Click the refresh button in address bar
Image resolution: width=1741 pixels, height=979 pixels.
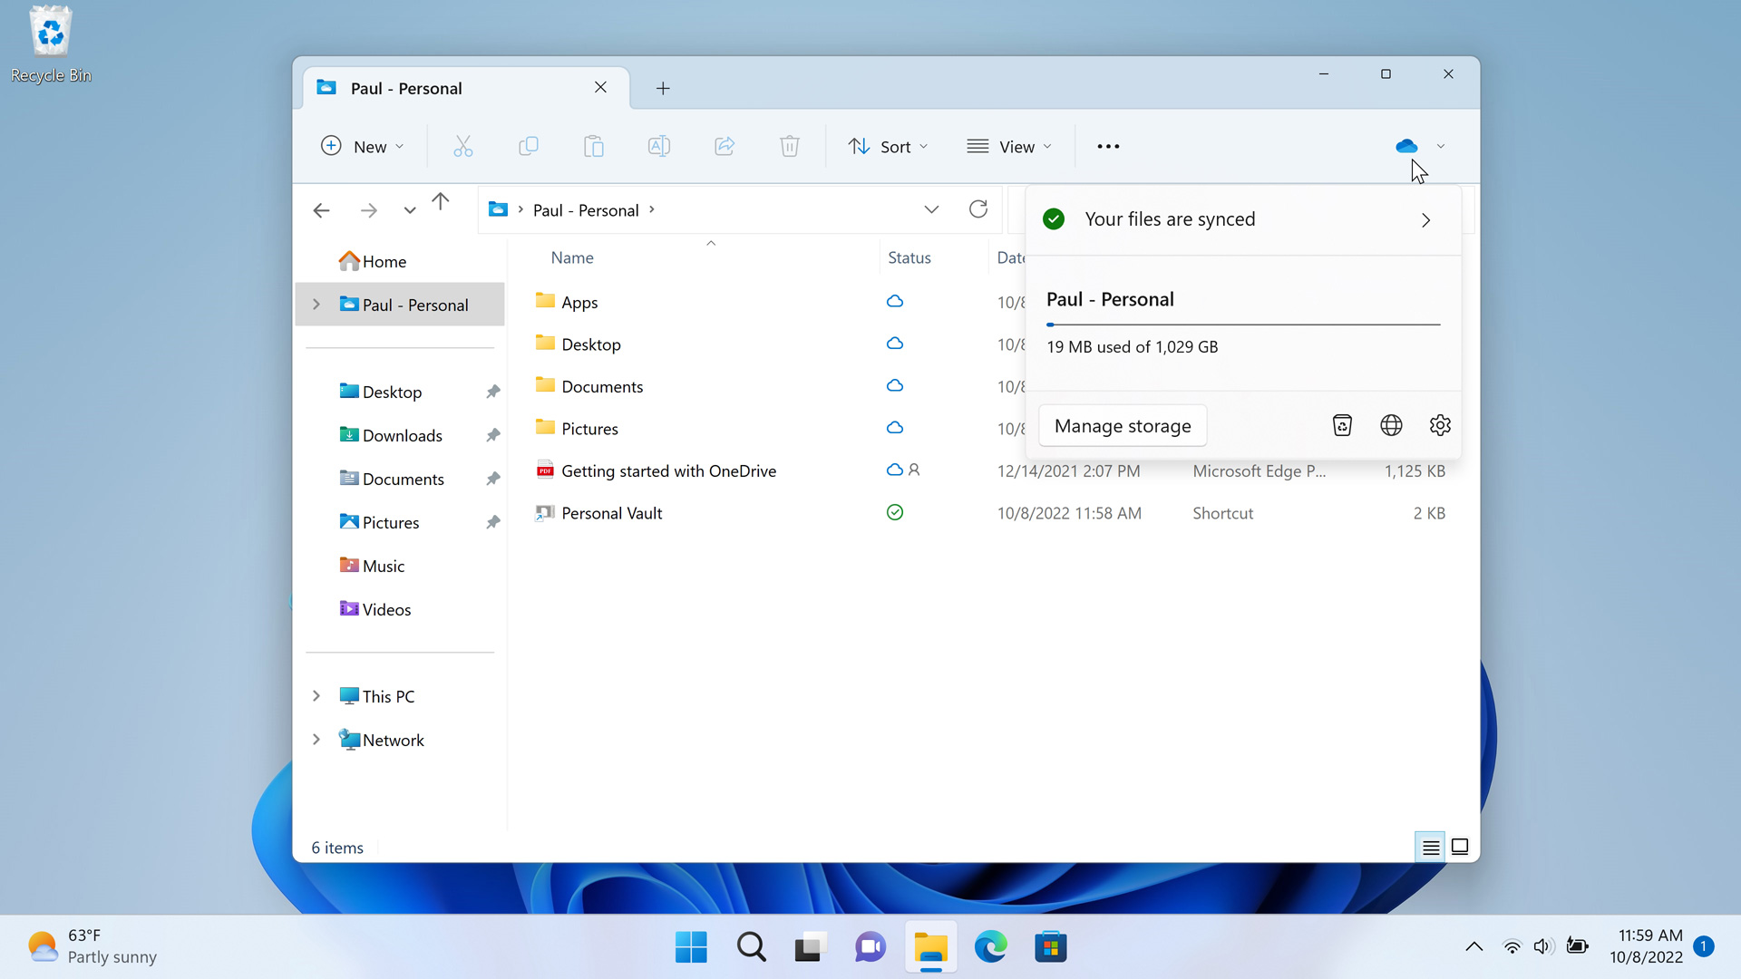coord(977,209)
